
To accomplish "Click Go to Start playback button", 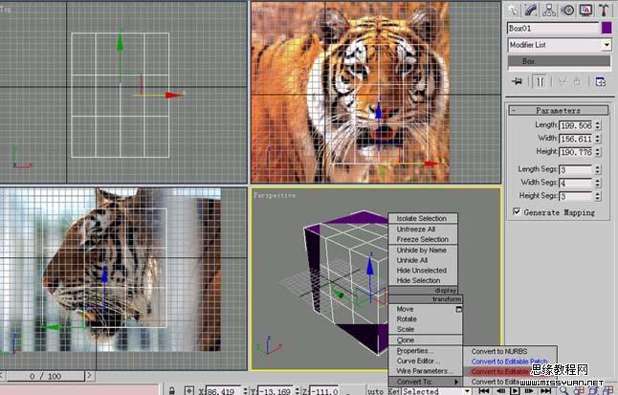I will pyautogui.click(x=484, y=390).
